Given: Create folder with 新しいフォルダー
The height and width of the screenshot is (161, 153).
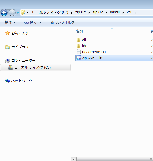Looking at the screenshot, I should [x=64, y=22].
